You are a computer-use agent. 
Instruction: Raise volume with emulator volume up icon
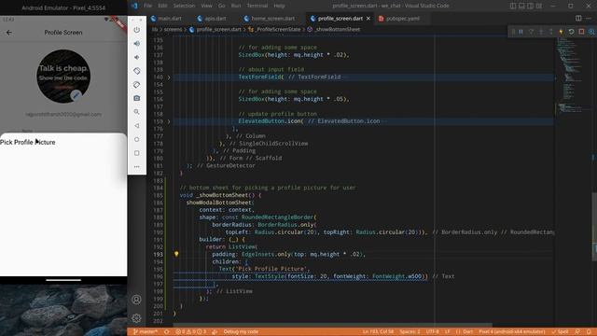coord(137,44)
